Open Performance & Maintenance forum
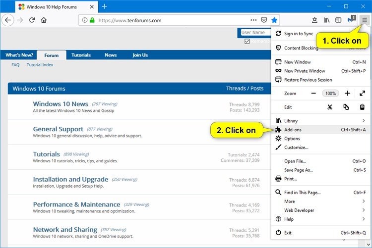The width and height of the screenshot is (372, 248). [x=76, y=204]
